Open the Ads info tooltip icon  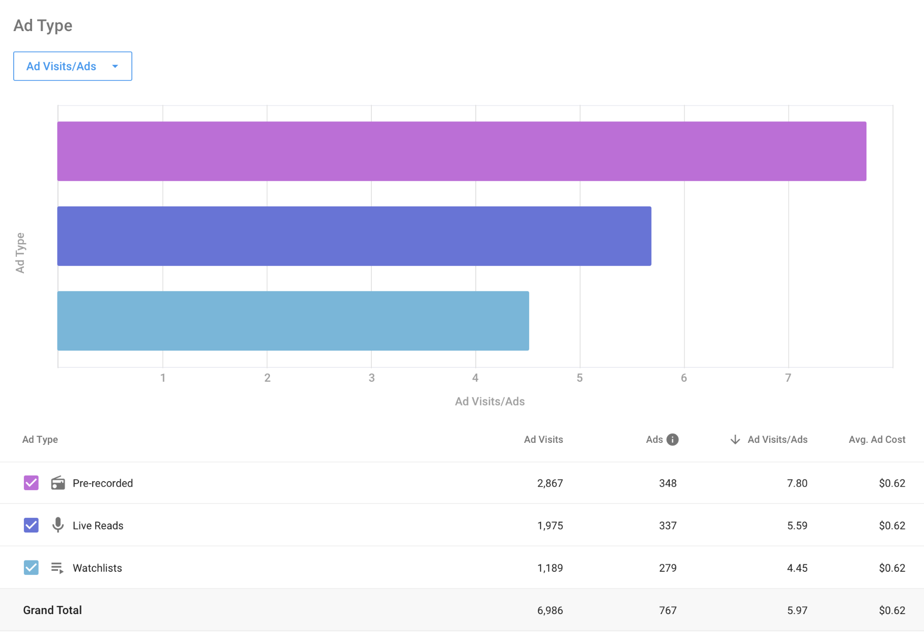click(672, 439)
